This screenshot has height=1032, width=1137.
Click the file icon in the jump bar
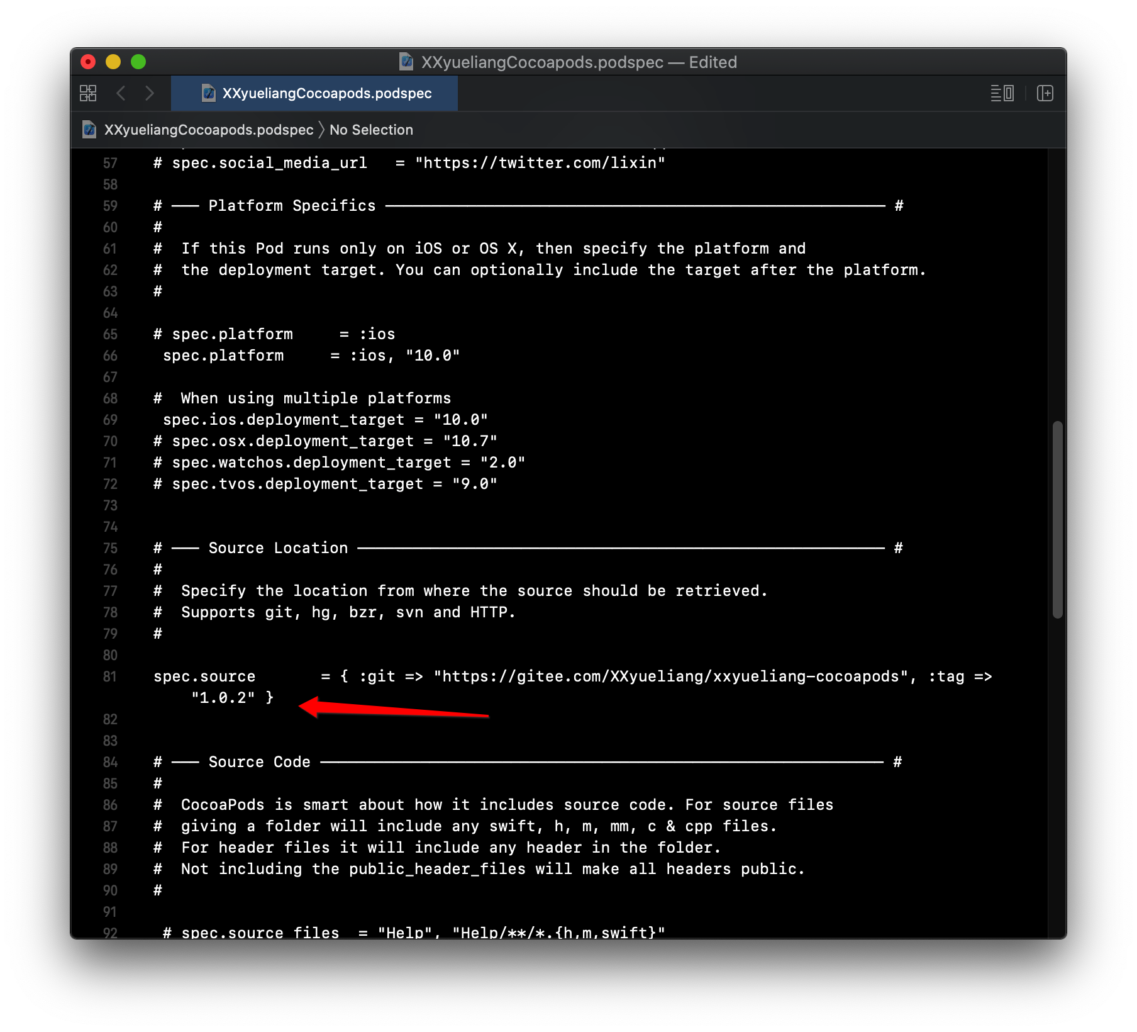point(90,130)
